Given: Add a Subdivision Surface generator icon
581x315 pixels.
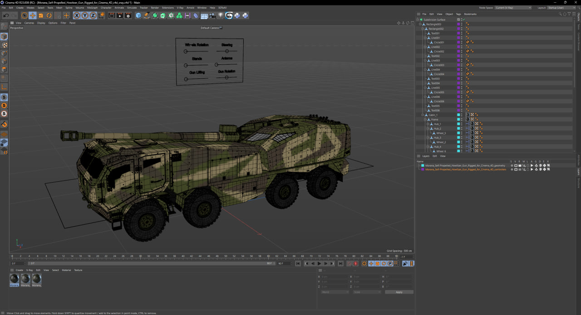Looking at the screenshot, I should (x=155, y=15).
